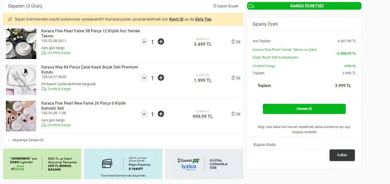Viewport: 390px width, 184px height.
Task: Click minus icon for Karaca Way cutlery set
Action: [x=144, y=78]
